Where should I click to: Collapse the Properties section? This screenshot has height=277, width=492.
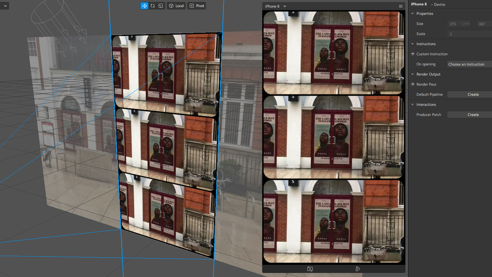point(413,14)
